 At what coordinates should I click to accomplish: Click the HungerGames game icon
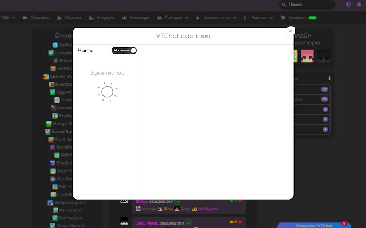pyautogui.click(x=49, y=124)
